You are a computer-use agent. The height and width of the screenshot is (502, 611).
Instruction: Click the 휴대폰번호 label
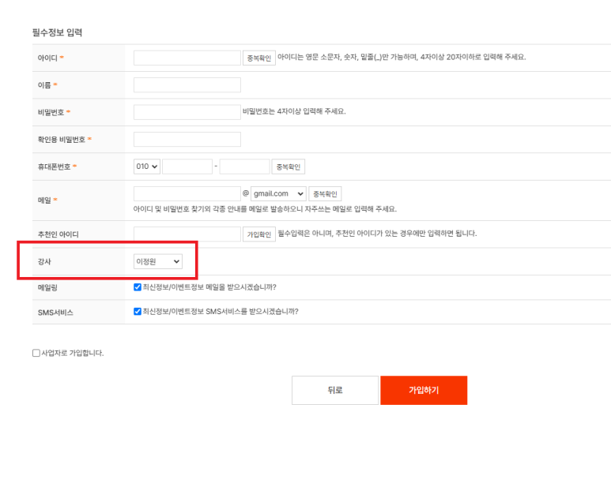pos(55,167)
